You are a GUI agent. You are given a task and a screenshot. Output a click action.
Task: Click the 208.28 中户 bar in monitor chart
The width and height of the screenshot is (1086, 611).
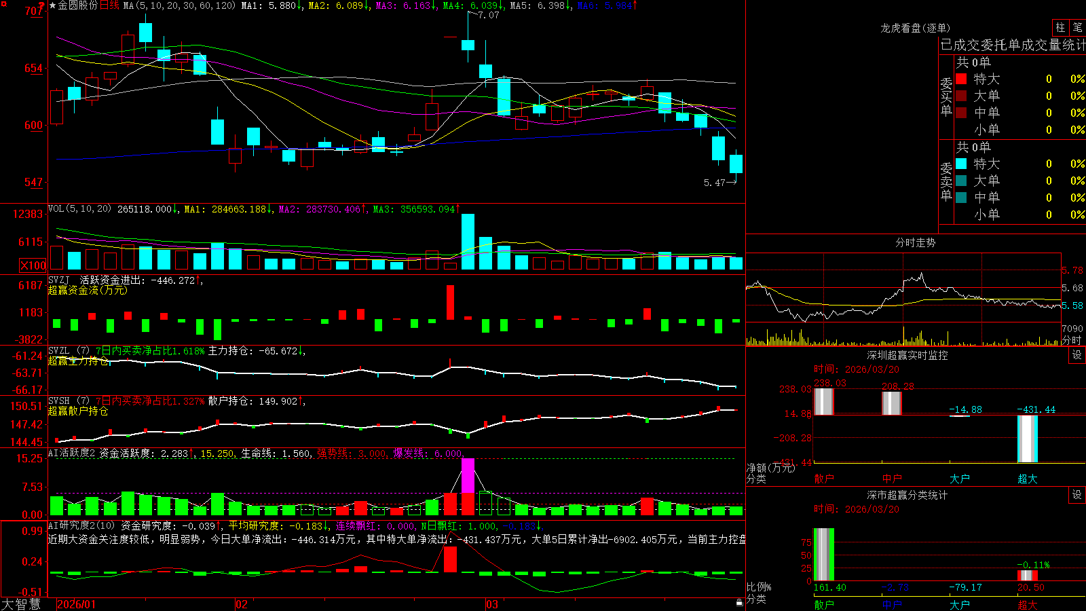click(x=892, y=403)
